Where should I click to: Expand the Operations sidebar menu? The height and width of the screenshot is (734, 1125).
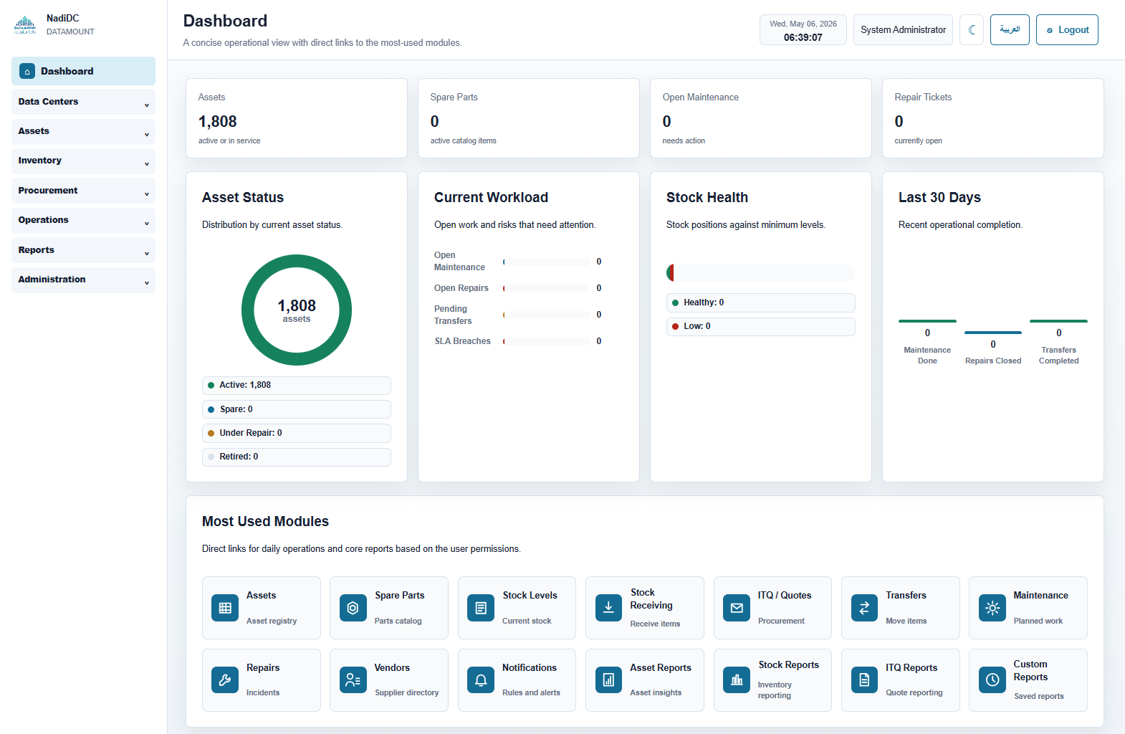83,220
